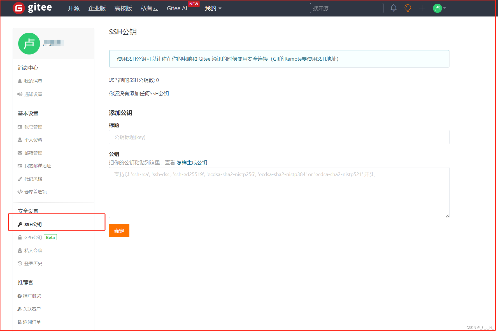Click person icon beside 个人资料
Image resolution: width=498 pixels, height=332 pixels.
tap(20, 140)
